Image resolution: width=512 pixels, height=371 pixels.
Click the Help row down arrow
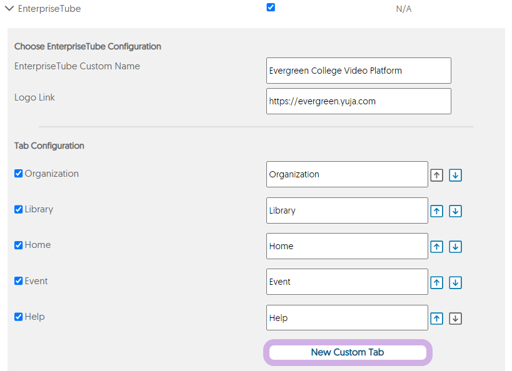[x=455, y=319]
